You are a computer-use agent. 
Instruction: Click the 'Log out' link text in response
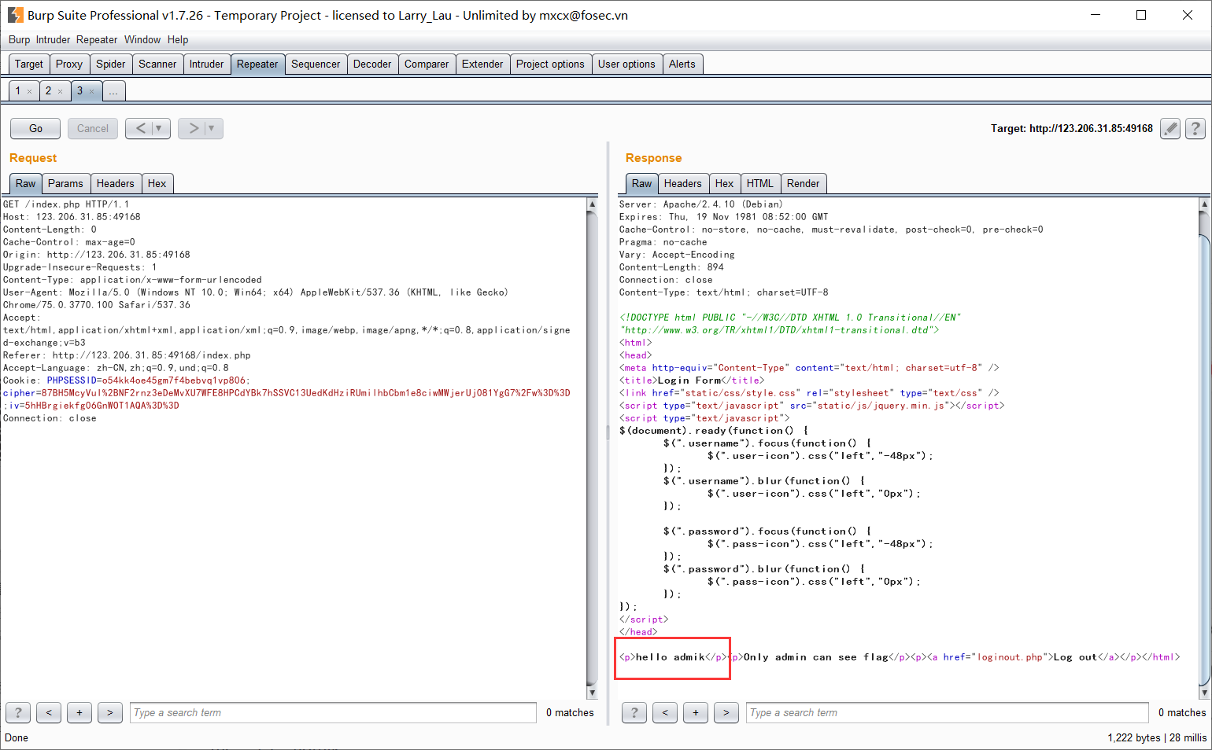1075,657
